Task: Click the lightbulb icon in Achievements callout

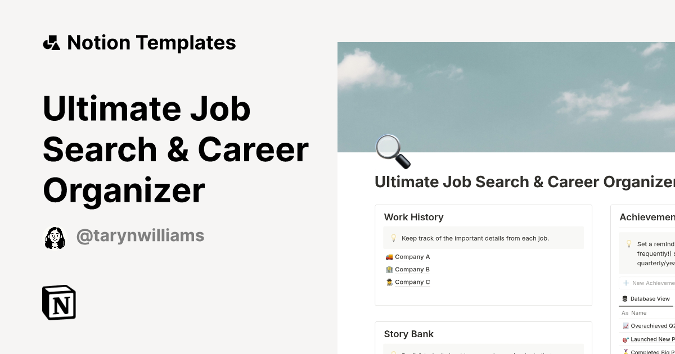Action: (x=629, y=244)
